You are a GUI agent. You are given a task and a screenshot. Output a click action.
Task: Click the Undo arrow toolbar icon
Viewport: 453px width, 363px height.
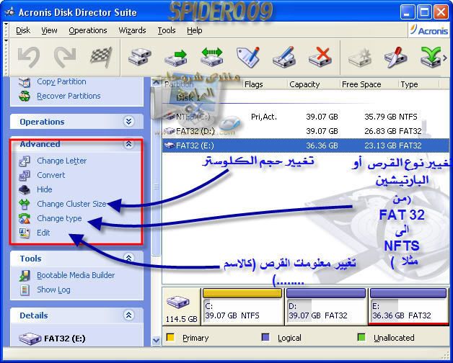click(x=29, y=57)
